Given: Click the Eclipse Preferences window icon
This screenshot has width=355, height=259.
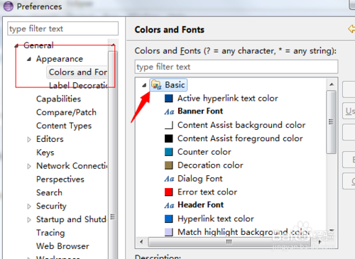Looking at the screenshot, I should pos(9,6).
